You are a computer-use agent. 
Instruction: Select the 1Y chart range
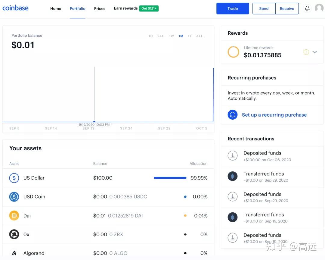pyautogui.click(x=190, y=36)
